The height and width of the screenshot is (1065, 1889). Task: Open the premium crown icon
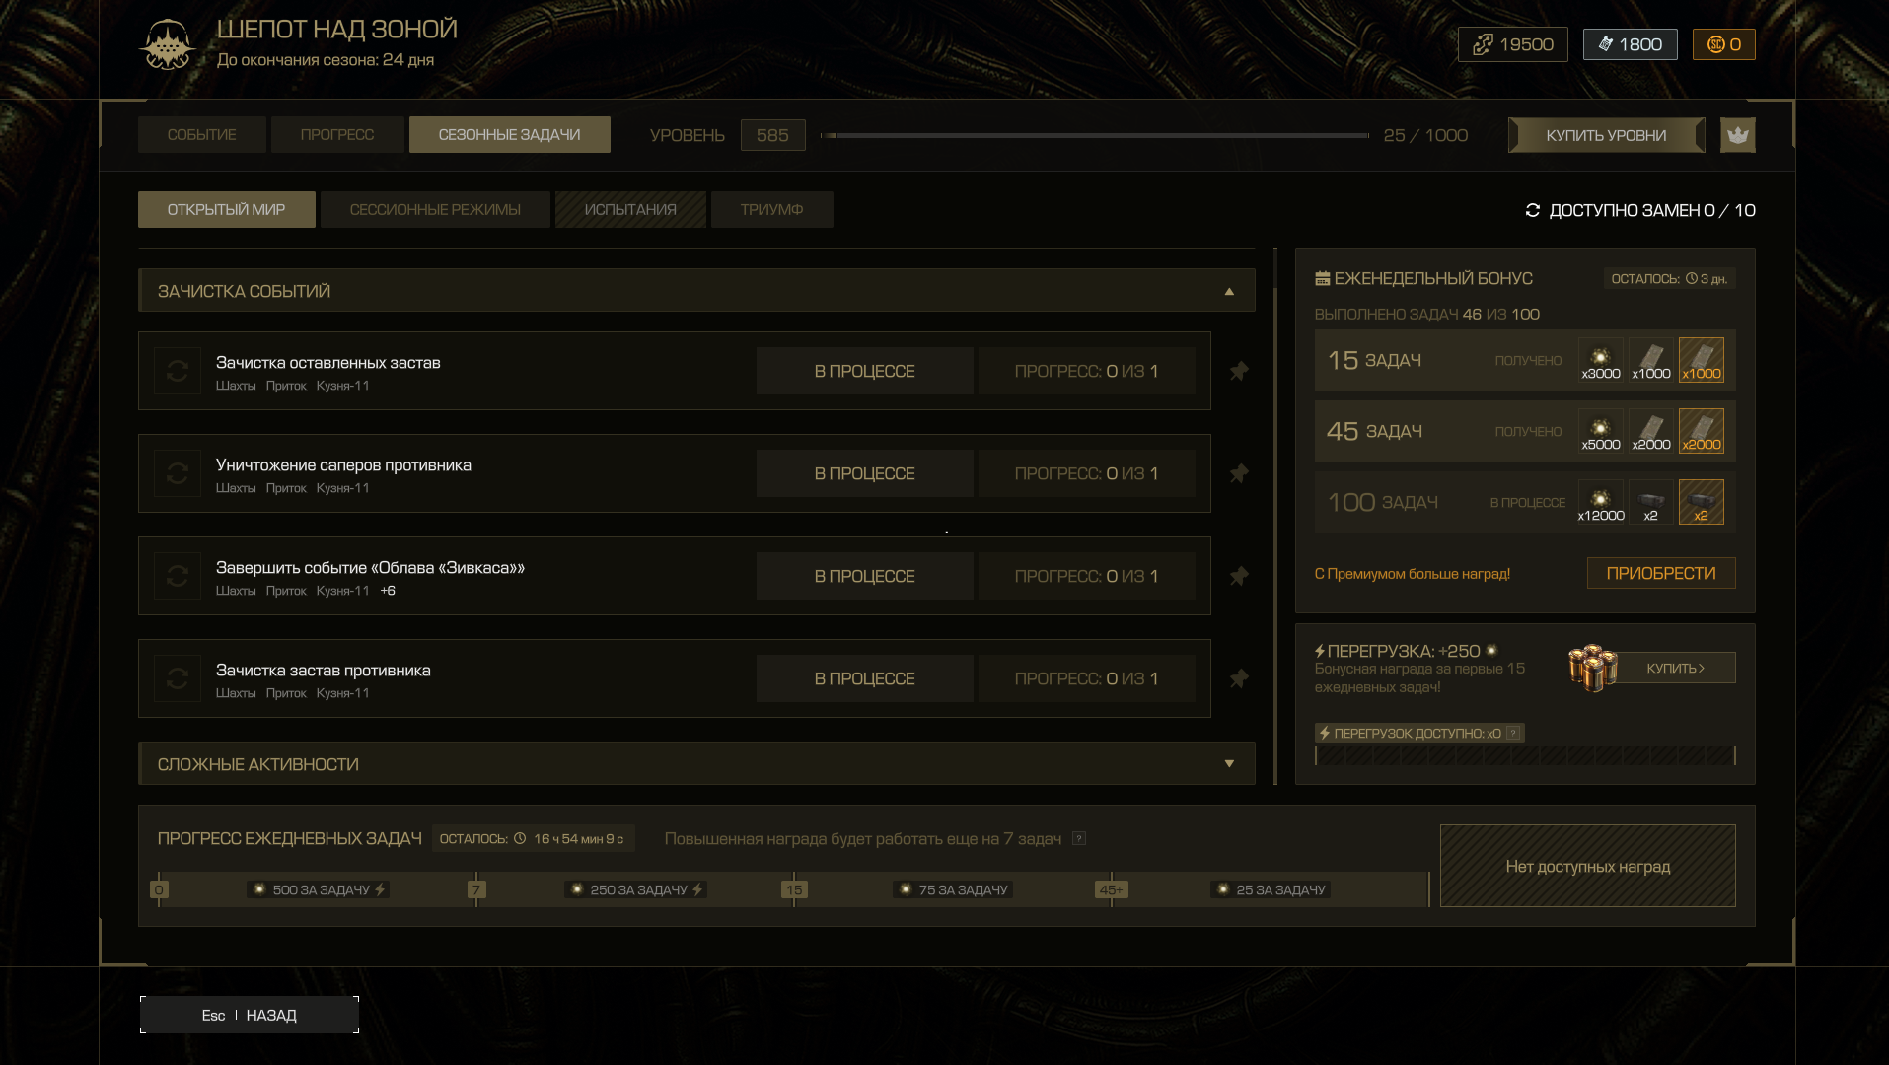[x=1738, y=135]
